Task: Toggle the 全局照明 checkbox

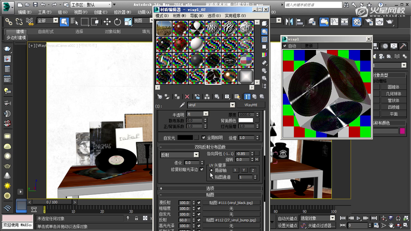Action: [x=204, y=138]
